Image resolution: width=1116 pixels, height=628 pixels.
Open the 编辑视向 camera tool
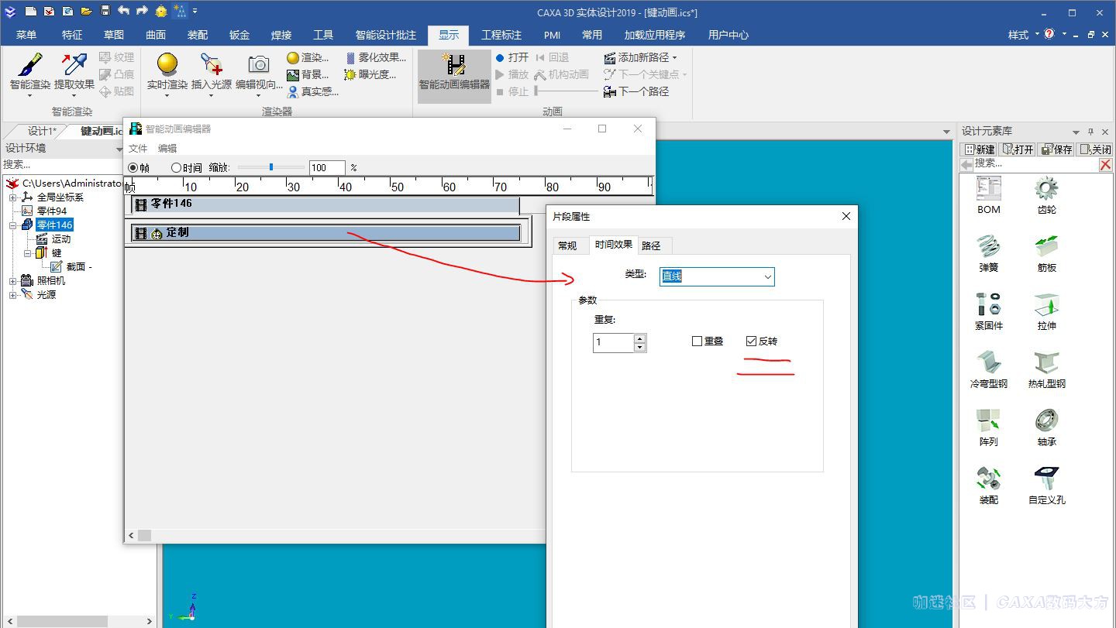[259, 65]
